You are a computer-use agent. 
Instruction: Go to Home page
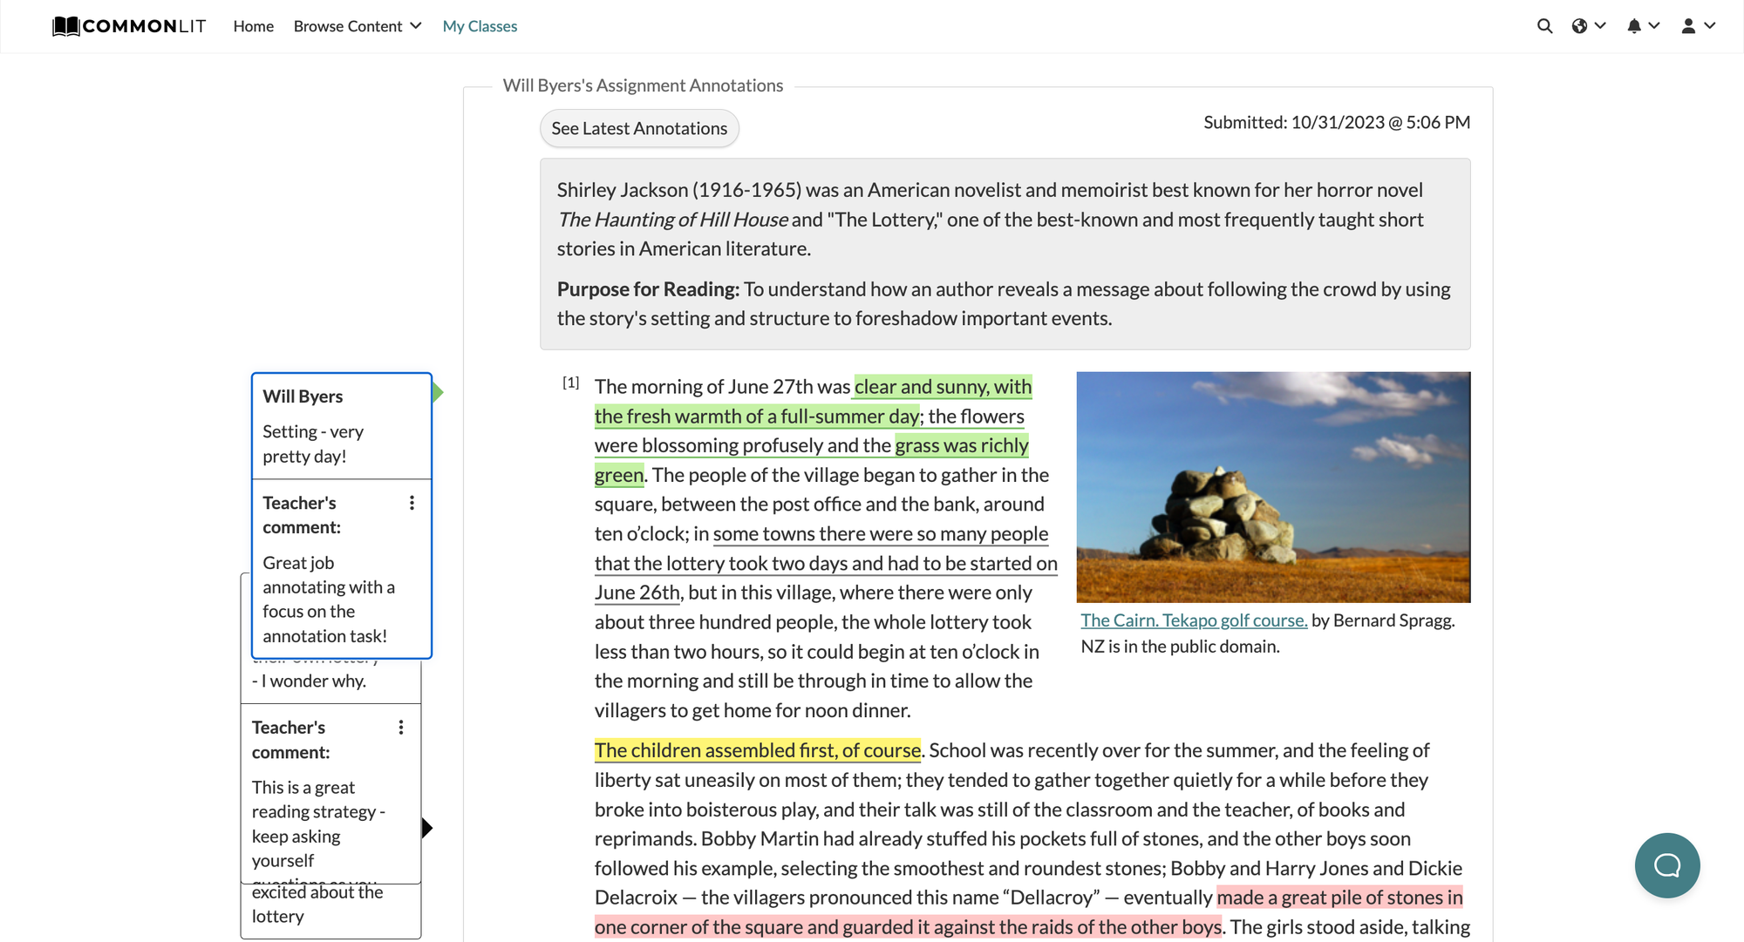click(253, 26)
